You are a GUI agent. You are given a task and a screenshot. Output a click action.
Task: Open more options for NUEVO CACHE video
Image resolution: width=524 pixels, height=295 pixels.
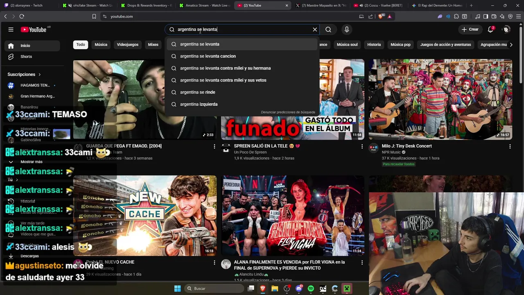coord(214,262)
